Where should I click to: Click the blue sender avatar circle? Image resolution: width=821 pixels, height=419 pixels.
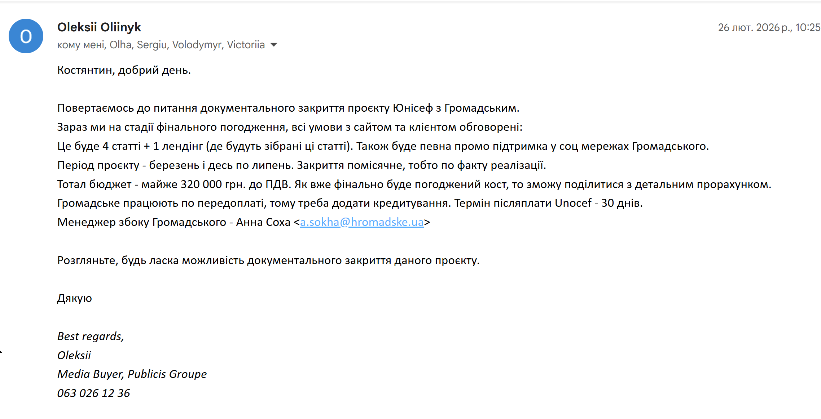[x=26, y=36]
